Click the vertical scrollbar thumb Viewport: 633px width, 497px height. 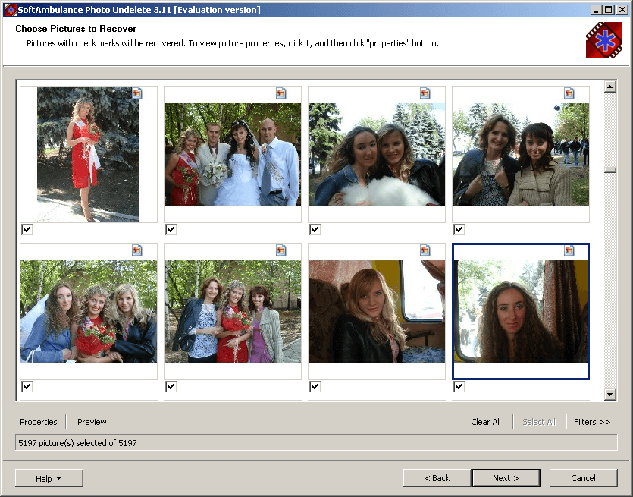[610, 170]
